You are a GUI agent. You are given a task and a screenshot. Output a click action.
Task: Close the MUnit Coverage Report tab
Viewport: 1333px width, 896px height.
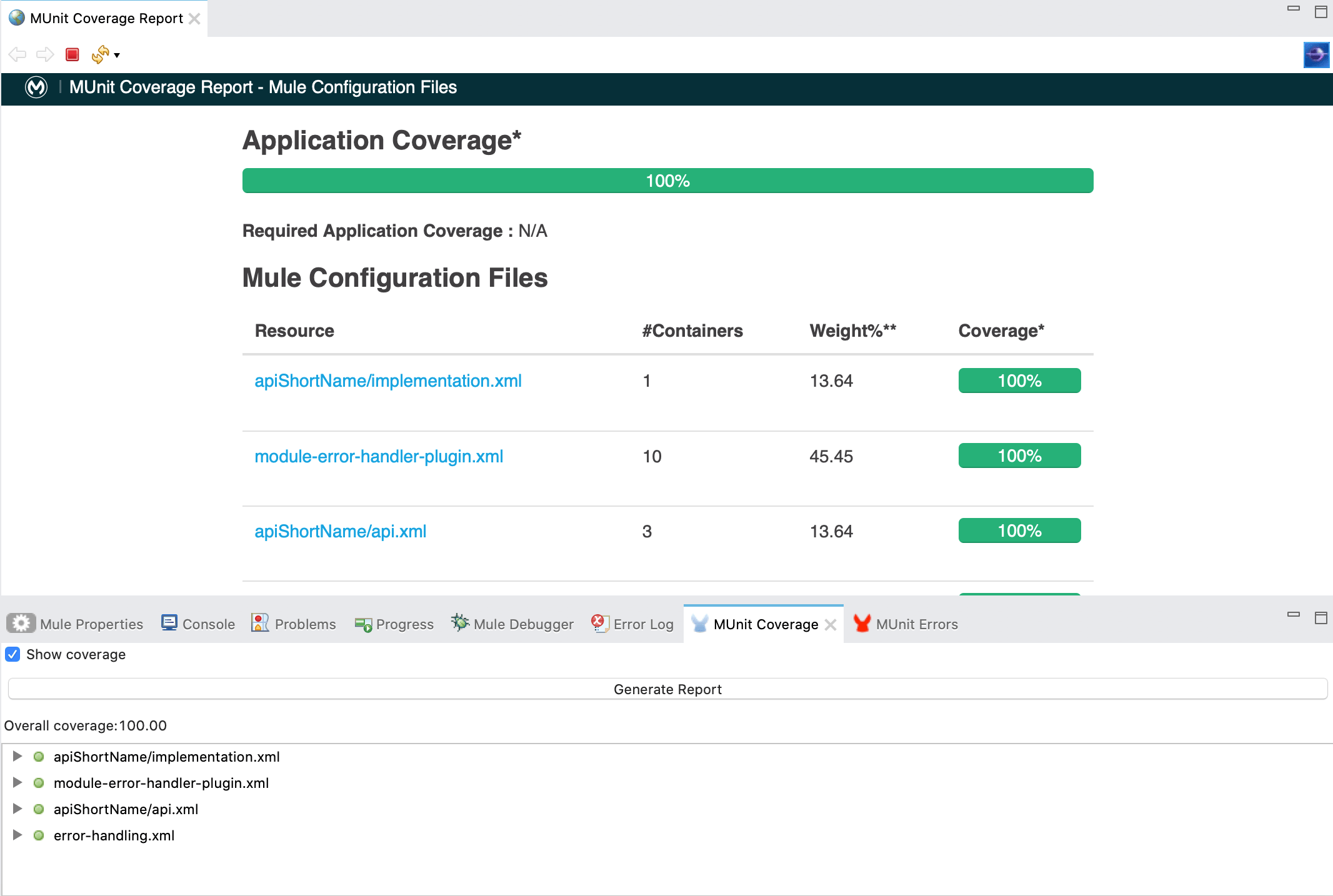195,19
